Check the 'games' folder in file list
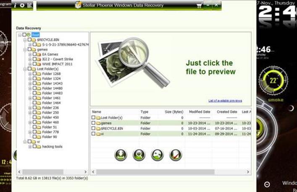Screen dimensions: 297x192 coord(93,123)
